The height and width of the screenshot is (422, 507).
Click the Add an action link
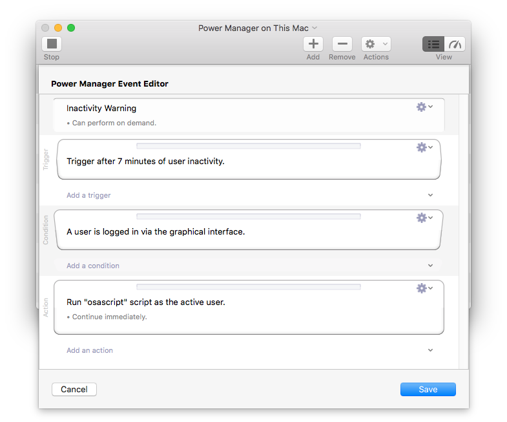90,350
